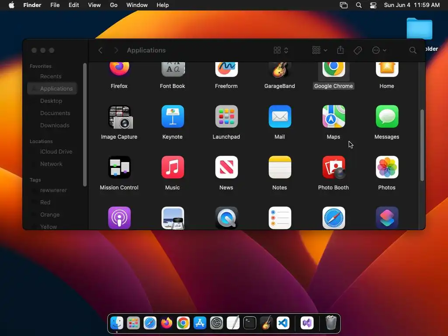The image size is (448, 336).
Task: Click the Finder window search icon
Action: pos(413,50)
